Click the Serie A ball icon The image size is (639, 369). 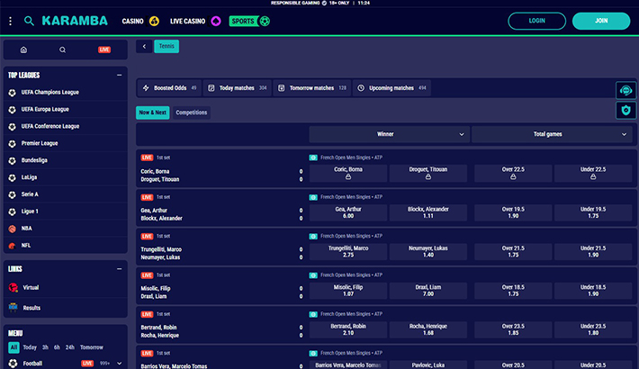pyautogui.click(x=13, y=195)
